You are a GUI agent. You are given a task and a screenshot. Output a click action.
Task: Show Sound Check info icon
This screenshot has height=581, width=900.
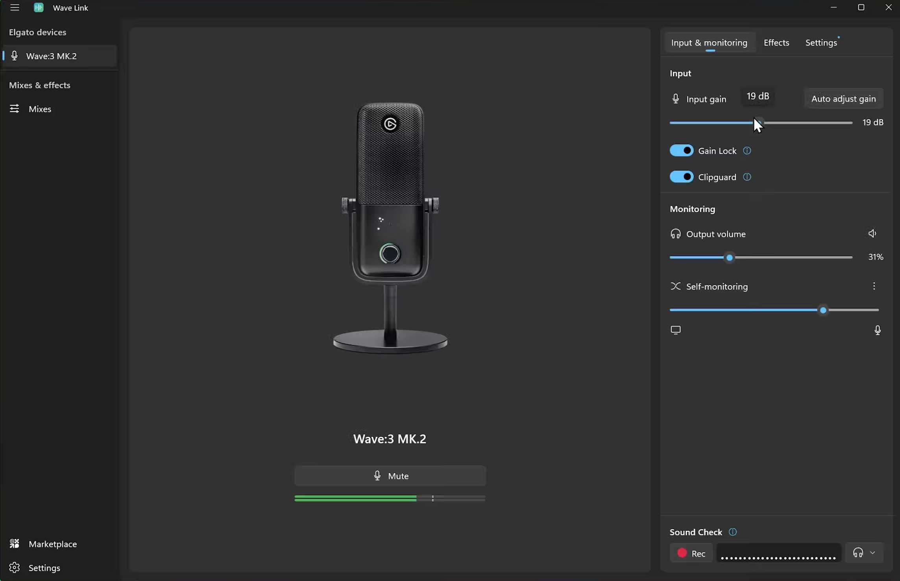732,532
